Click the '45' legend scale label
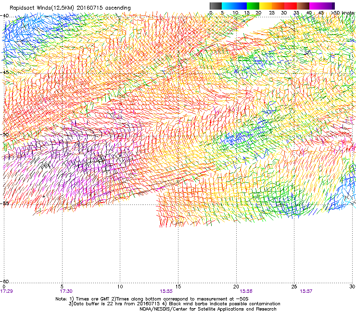 pyautogui.click(x=321, y=12)
